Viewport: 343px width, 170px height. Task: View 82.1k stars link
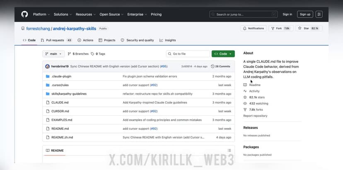tap(254, 97)
